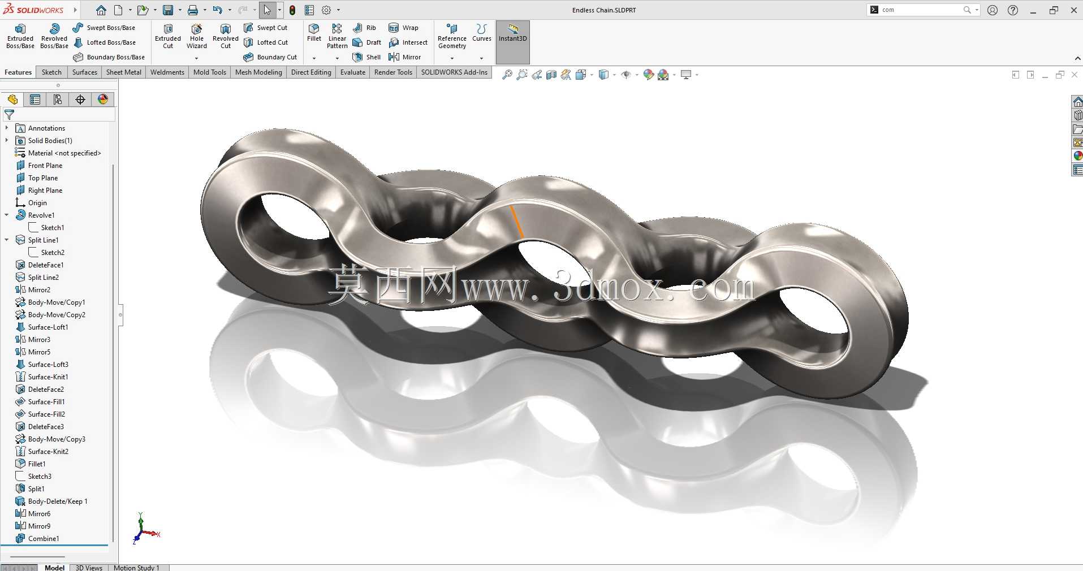
Task: Open the Motion Study 1 tab
Action: click(136, 568)
